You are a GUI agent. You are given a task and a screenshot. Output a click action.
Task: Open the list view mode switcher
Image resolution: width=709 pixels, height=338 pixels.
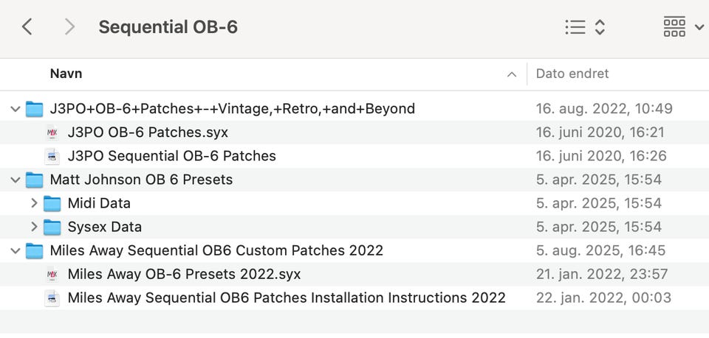(585, 27)
